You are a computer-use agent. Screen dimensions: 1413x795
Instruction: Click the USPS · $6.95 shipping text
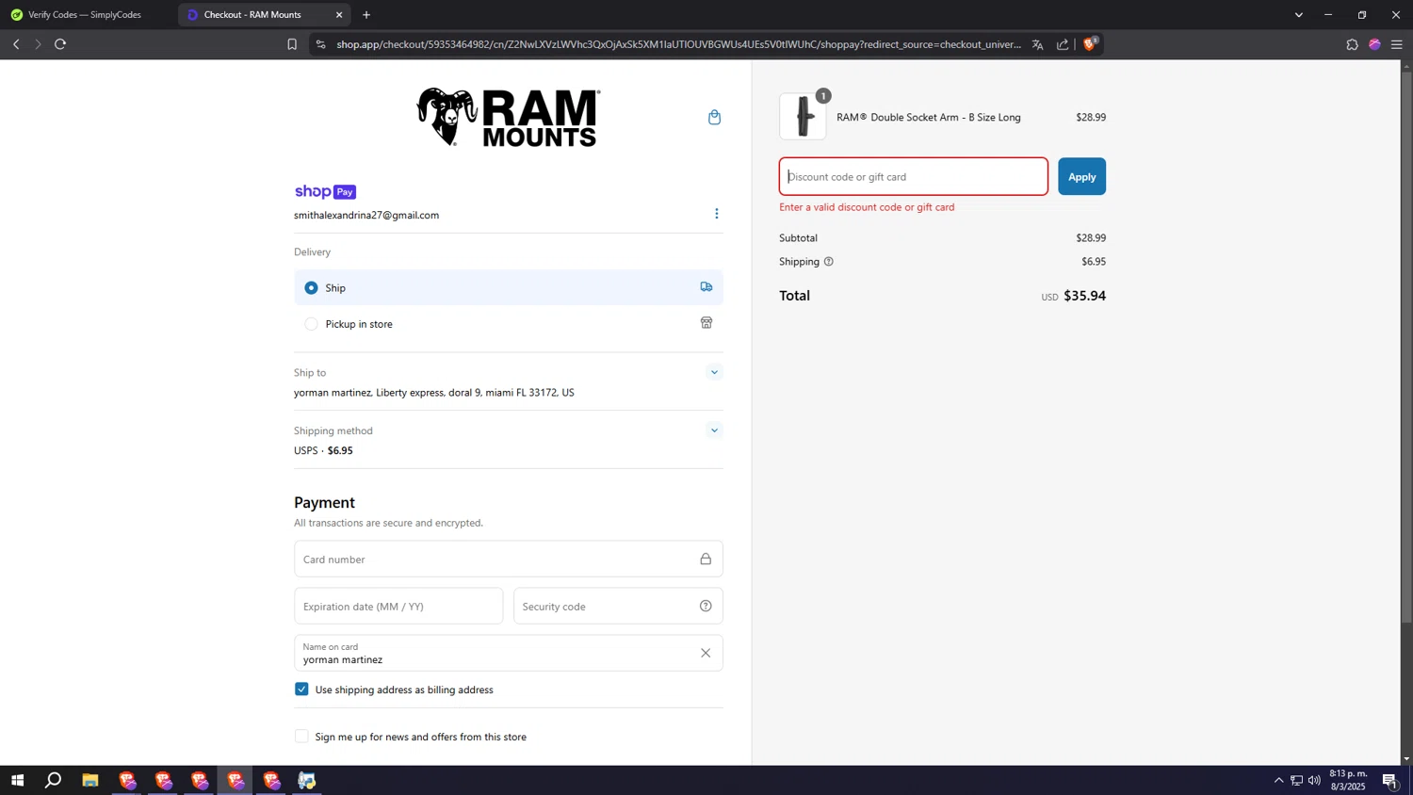coord(323,450)
